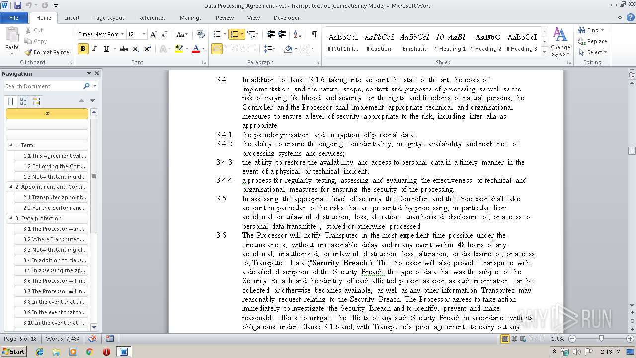
Task: Sort the selected text
Action: coord(297,34)
